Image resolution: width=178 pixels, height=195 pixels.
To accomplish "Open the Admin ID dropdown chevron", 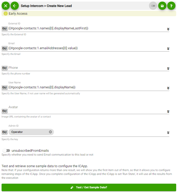I will click(x=168, y=133).
